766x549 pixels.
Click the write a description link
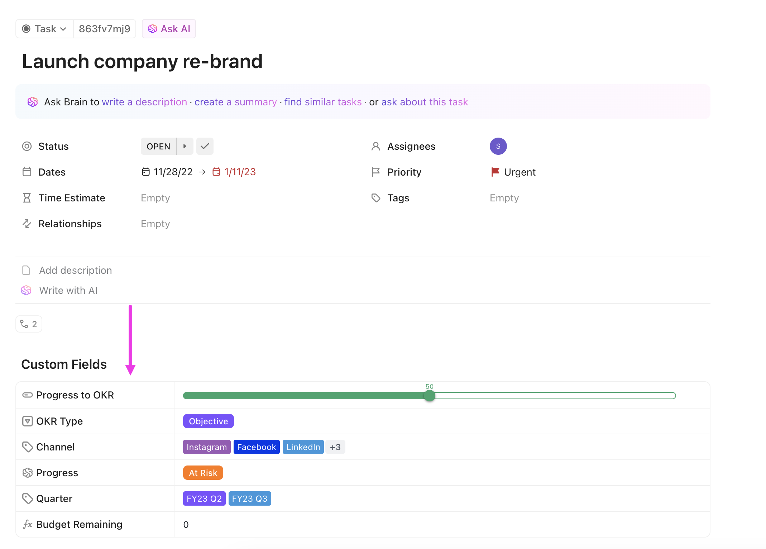[144, 102]
